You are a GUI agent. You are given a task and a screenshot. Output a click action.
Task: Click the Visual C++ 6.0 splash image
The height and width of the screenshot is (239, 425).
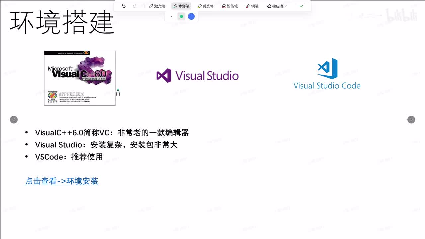(80, 78)
